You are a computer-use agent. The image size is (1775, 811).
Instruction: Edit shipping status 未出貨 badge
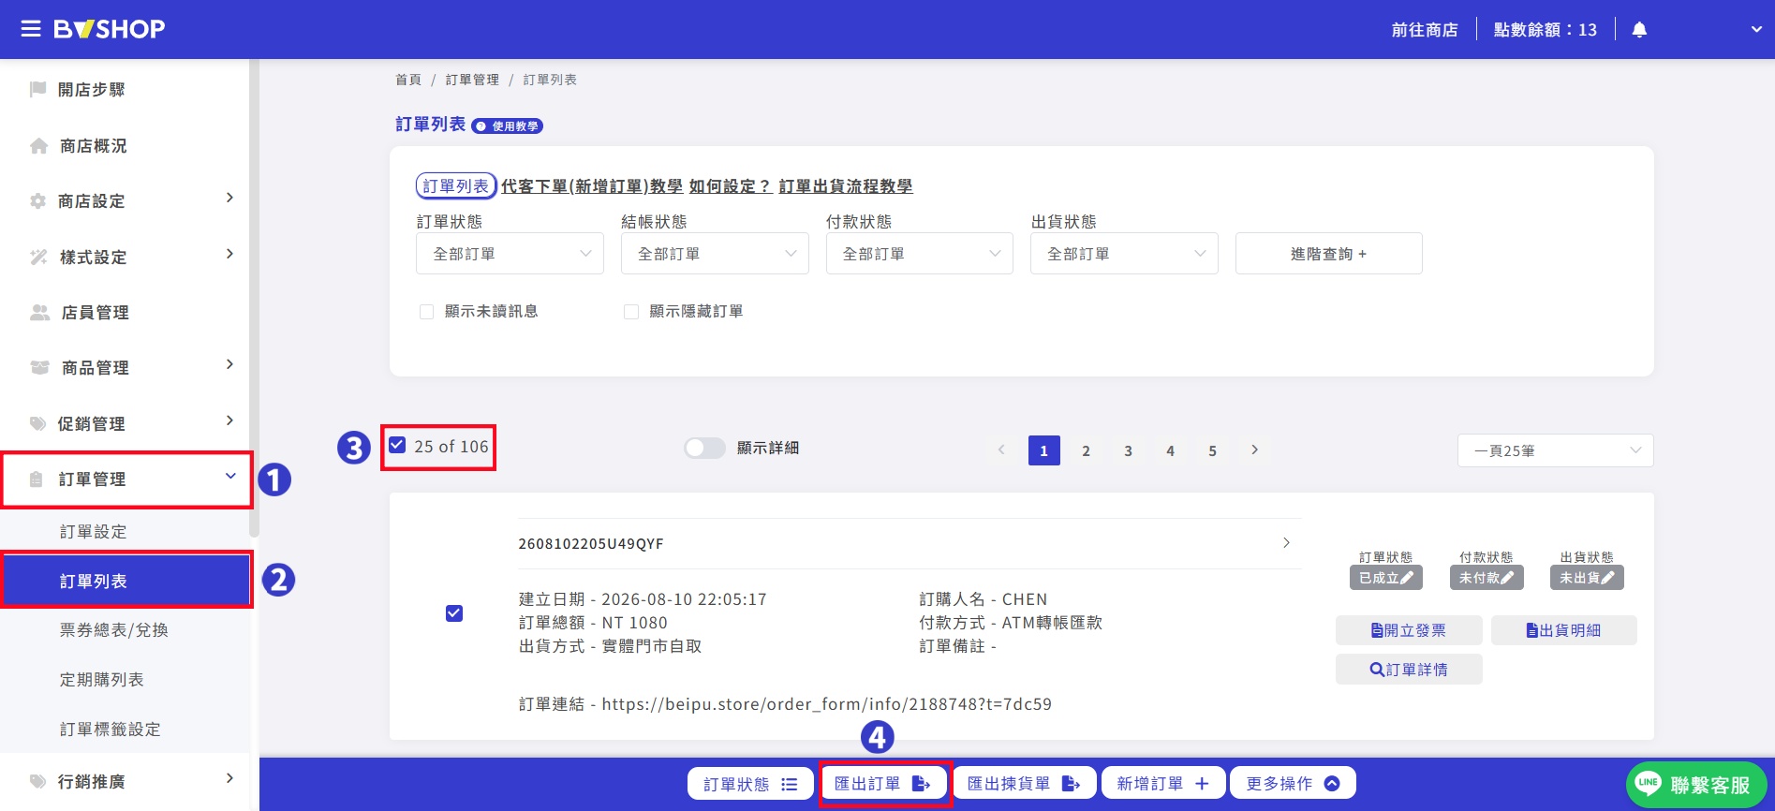[x=1587, y=578]
